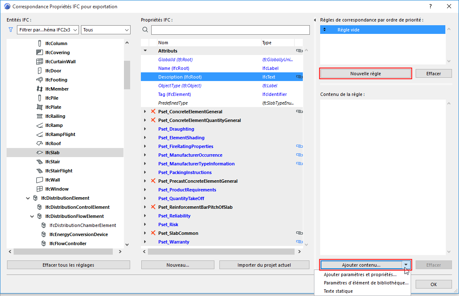Click the Propriétés IFC search field
This screenshot has width=459, height=296.
(x=231, y=30)
